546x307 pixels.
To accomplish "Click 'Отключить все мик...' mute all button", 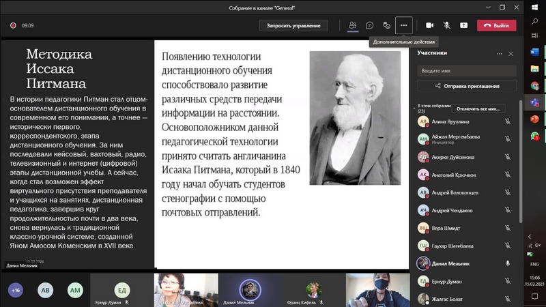I will click(x=478, y=108).
